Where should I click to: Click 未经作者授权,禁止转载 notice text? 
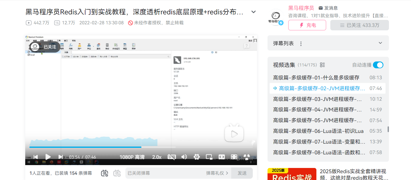[x=159, y=23]
